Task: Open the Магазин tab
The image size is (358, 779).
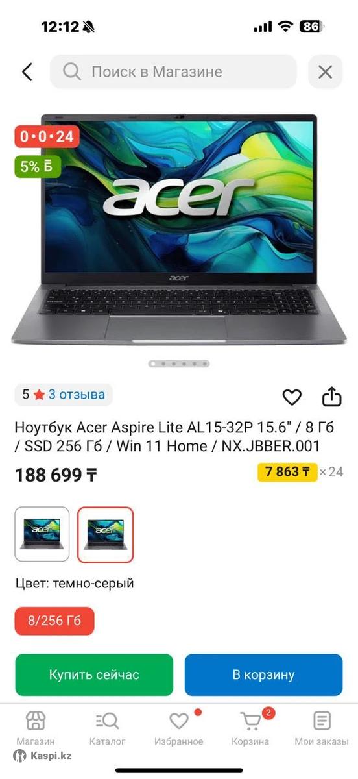Action: tap(36, 728)
